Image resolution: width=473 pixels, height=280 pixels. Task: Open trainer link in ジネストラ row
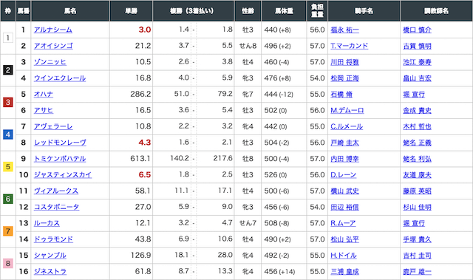(417, 272)
